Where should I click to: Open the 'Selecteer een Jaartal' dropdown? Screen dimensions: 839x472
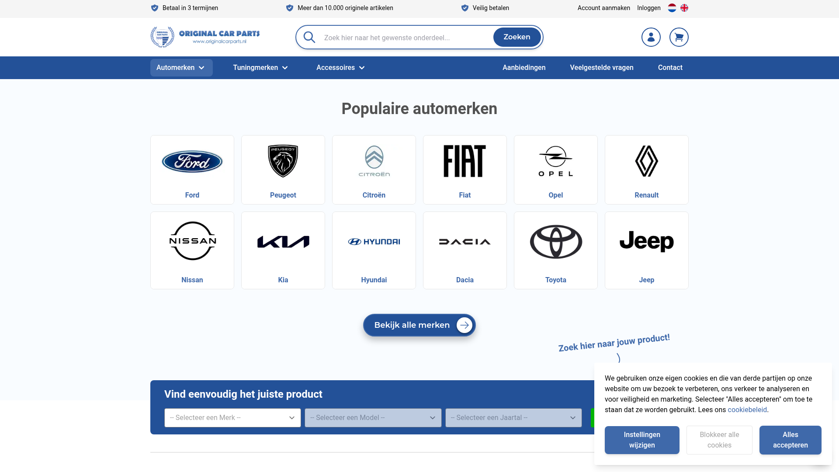(513, 418)
